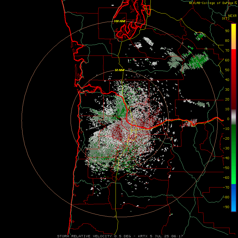Screen dimensions: 238x238
Task: Click the 90 value on the velocity scale
Action: 227,31
